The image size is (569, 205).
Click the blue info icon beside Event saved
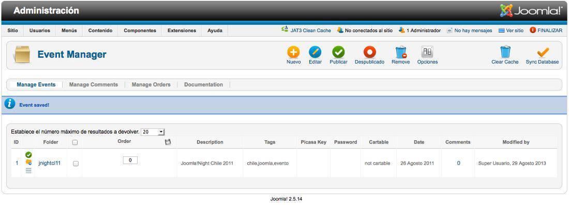point(10,104)
